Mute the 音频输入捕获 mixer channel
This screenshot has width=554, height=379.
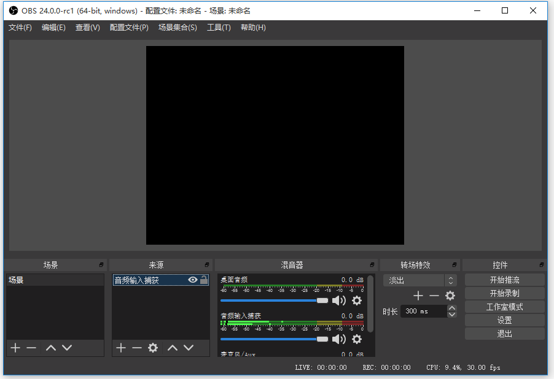pyautogui.click(x=339, y=339)
